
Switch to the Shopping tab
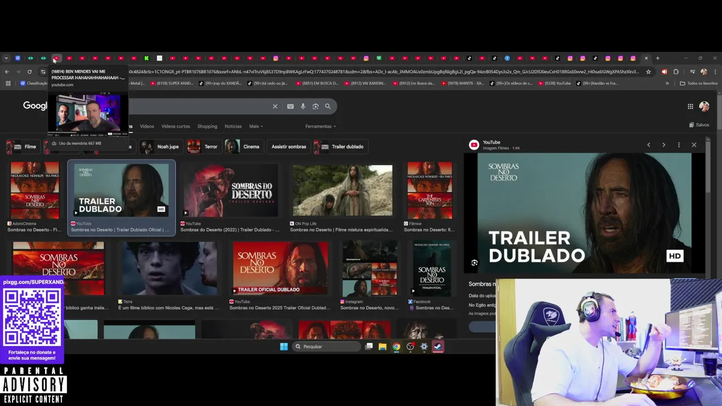(x=207, y=126)
